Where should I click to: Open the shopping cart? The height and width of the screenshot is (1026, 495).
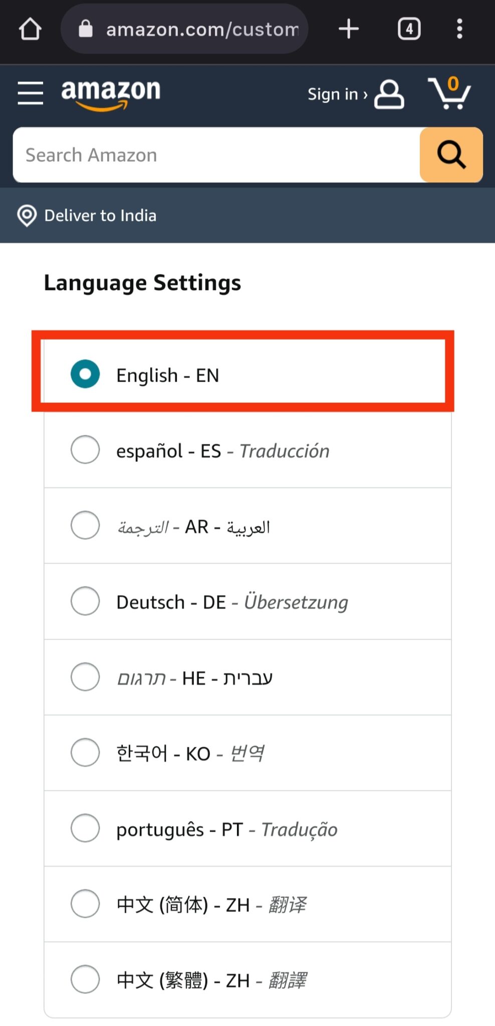450,95
